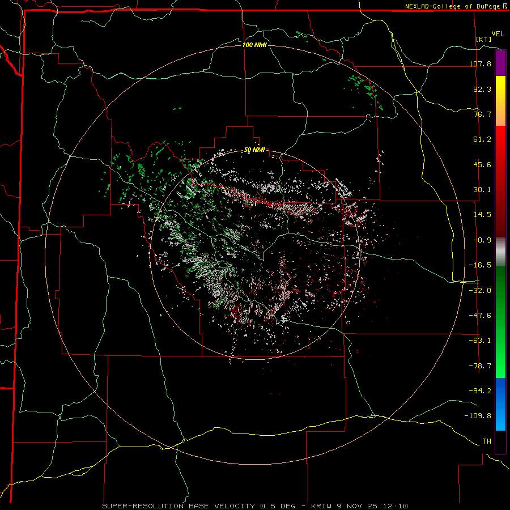Click the 61.2 velocity scale value
The image size is (510, 510).
(482, 139)
